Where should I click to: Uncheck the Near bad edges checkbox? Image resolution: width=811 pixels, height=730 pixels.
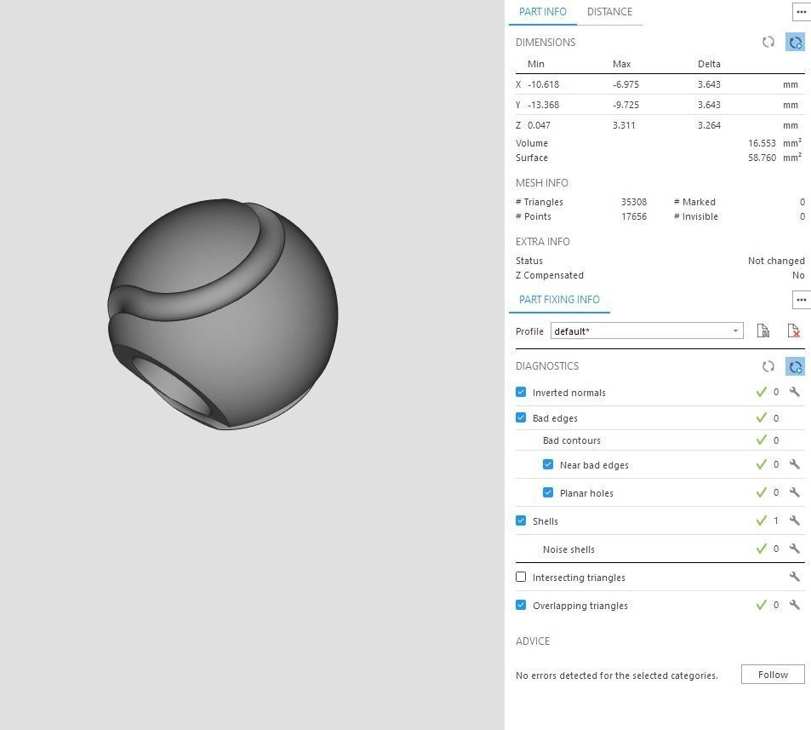click(548, 464)
